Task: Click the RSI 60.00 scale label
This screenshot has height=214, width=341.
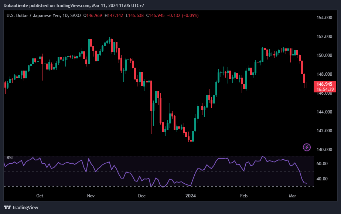Action: [x=322, y=163]
